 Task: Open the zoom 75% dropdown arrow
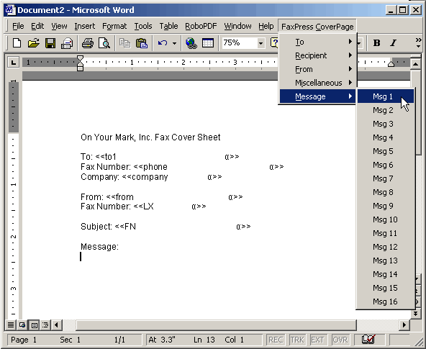pyautogui.click(x=260, y=43)
